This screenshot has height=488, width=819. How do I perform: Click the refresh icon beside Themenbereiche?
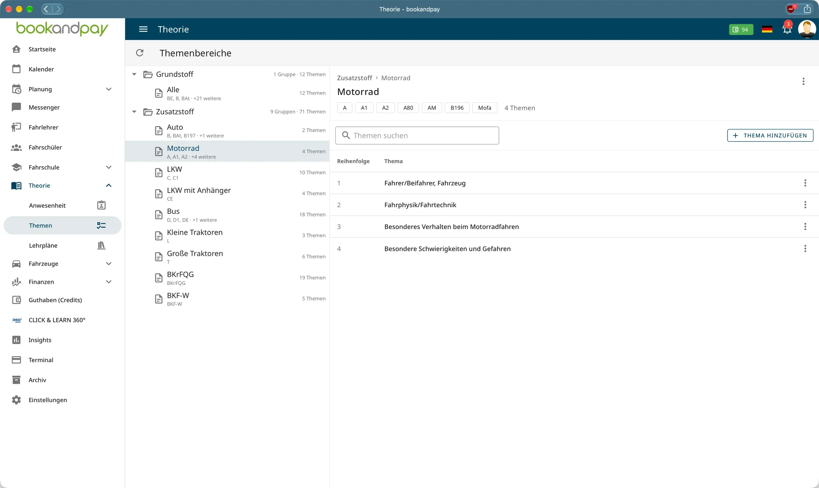tap(140, 53)
